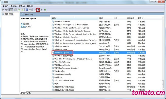166x99 pixels.
Task: Open the 查看(V) menu
Action: tap(22, 6)
